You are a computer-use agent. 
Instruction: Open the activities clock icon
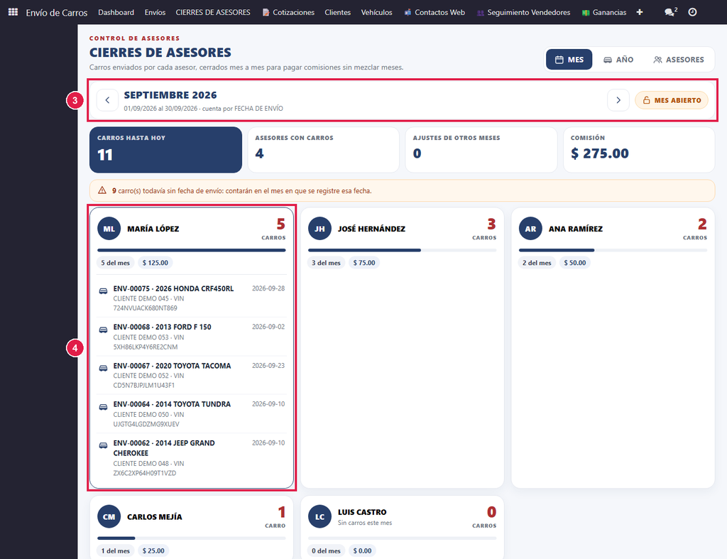(692, 12)
